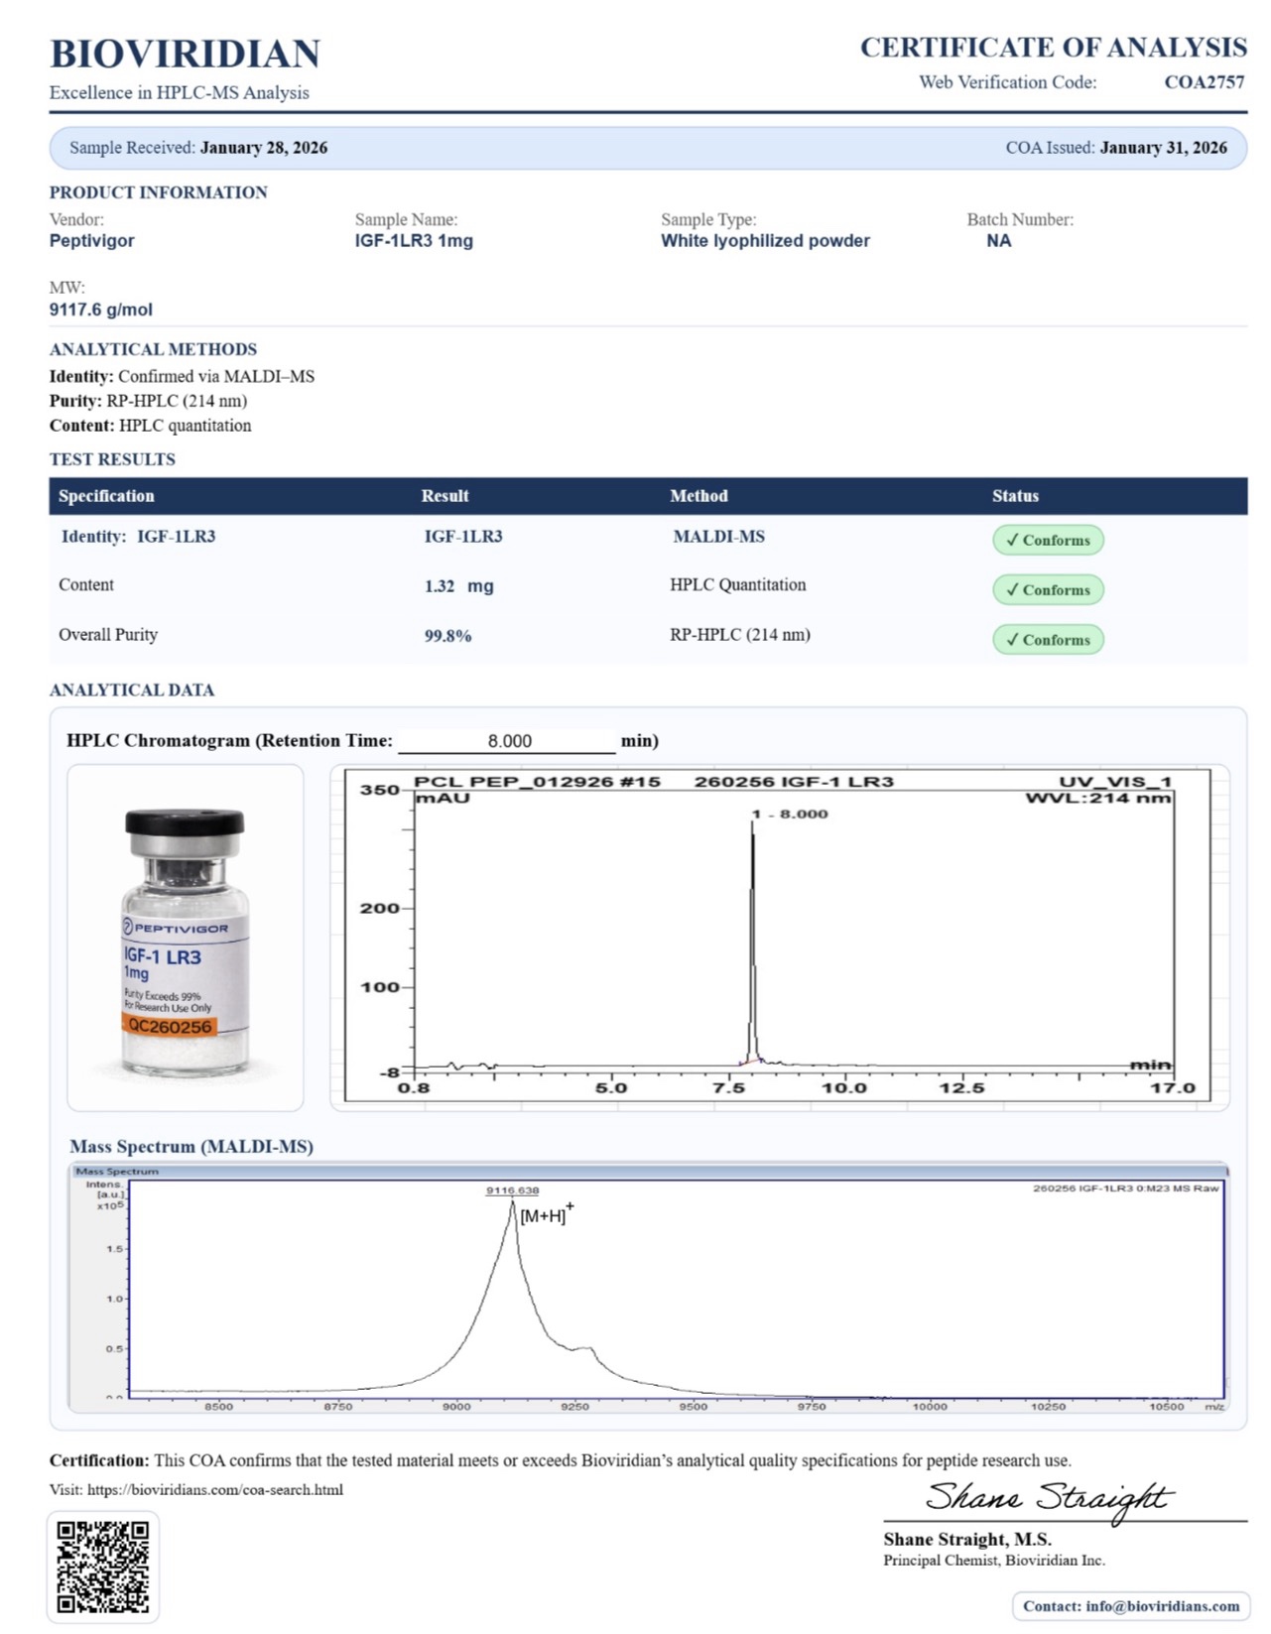Click the Peptivigor vial product photo

click(185, 939)
